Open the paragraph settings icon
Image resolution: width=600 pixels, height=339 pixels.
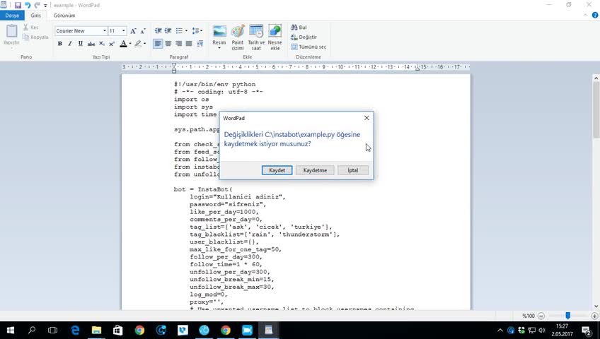click(200, 44)
